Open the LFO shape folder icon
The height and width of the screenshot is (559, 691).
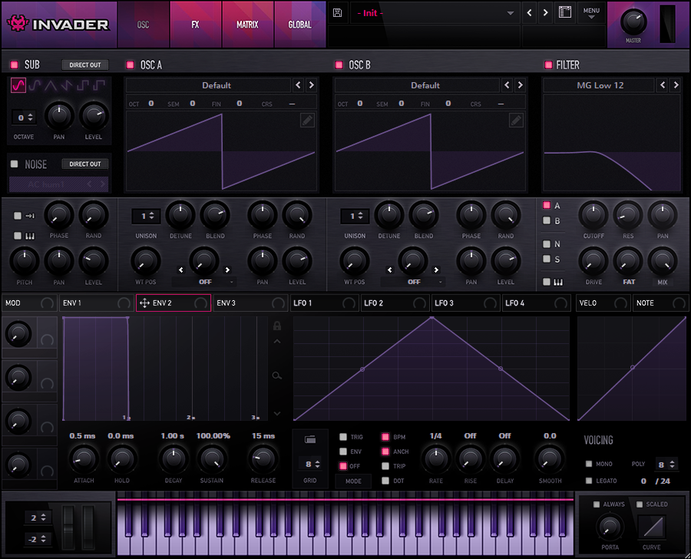310,439
